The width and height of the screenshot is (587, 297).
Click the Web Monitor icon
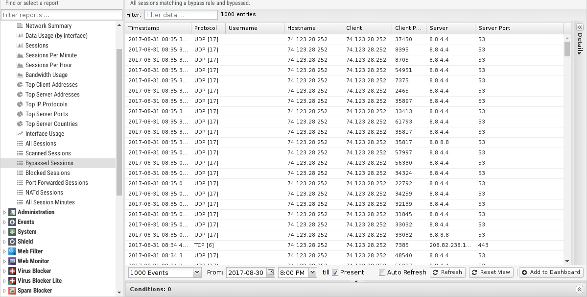12,261
